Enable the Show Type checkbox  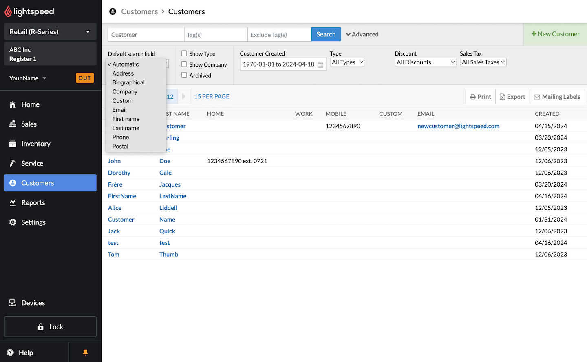point(184,53)
